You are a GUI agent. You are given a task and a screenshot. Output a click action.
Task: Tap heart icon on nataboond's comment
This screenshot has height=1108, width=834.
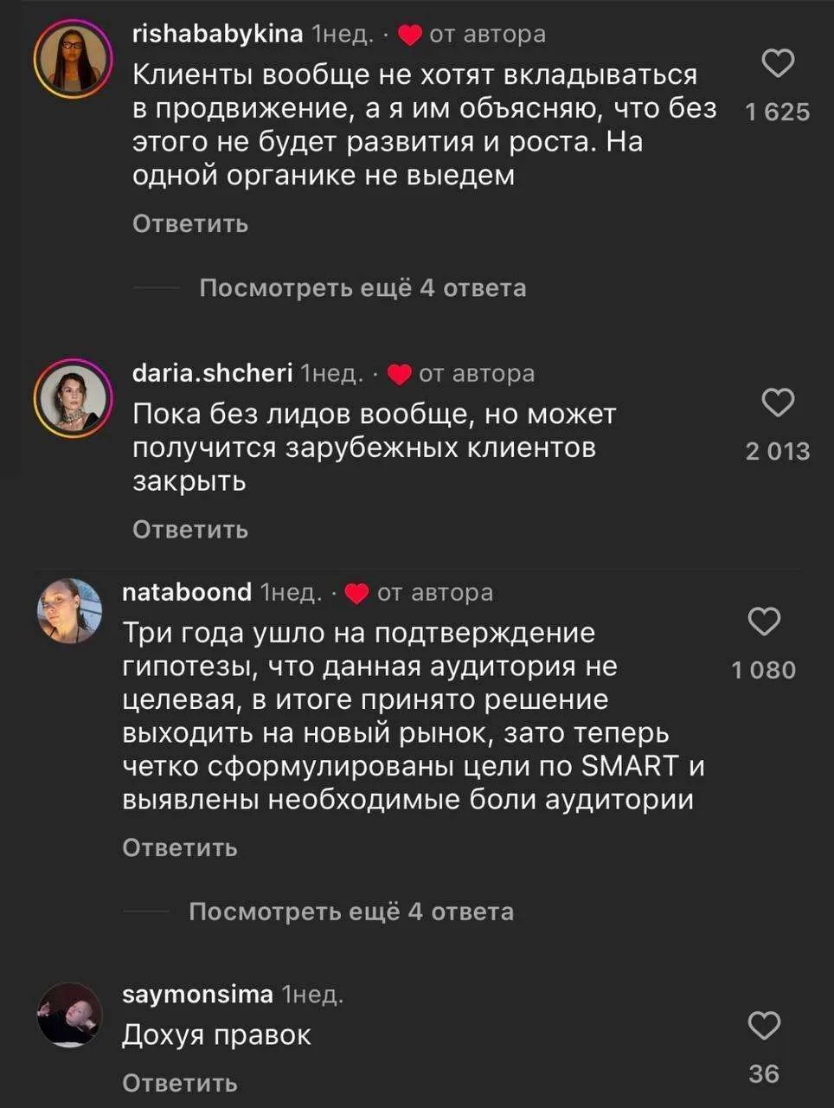[764, 622]
